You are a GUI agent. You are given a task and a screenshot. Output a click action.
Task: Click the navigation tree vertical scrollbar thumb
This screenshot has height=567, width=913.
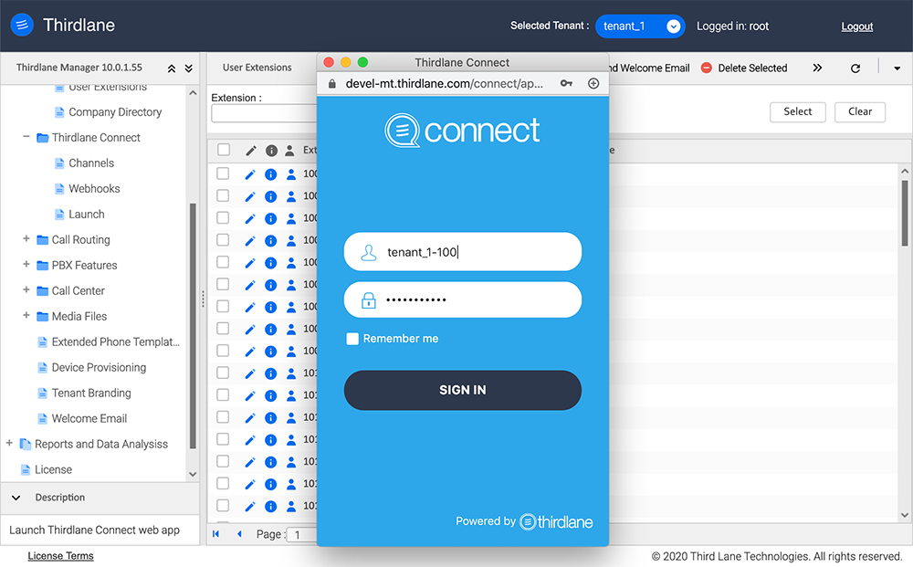click(193, 326)
